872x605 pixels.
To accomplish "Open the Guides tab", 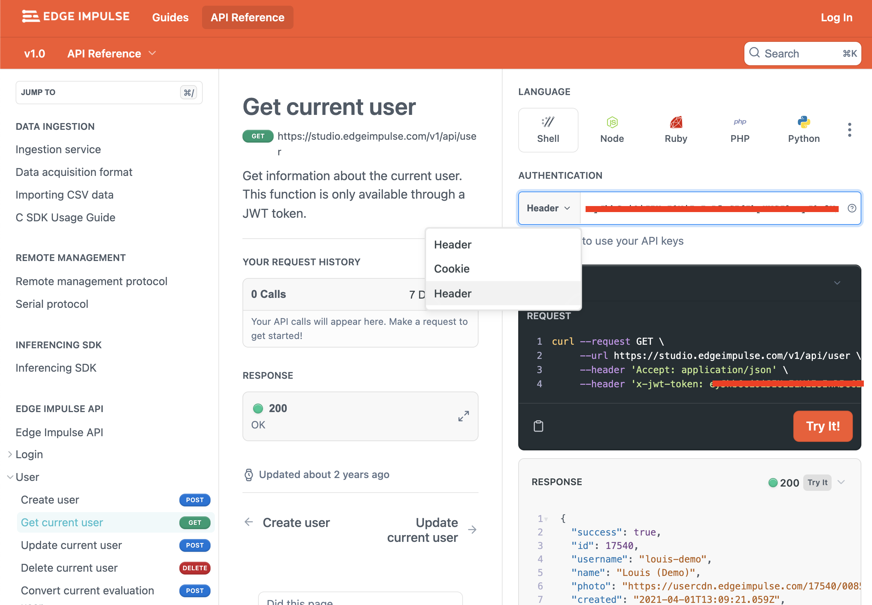I will pyautogui.click(x=170, y=17).
